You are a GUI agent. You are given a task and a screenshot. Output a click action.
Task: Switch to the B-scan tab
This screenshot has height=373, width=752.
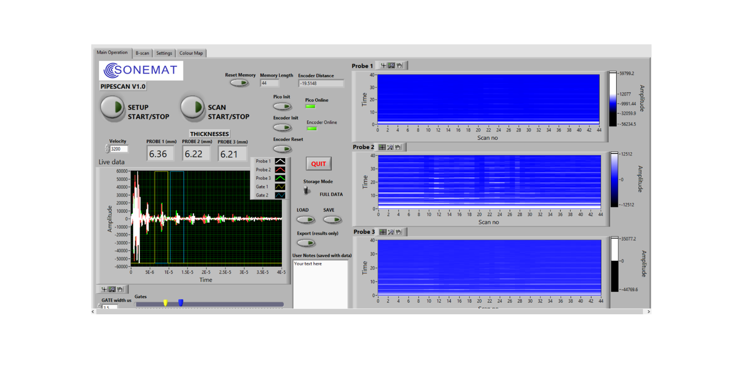(142, 53)
